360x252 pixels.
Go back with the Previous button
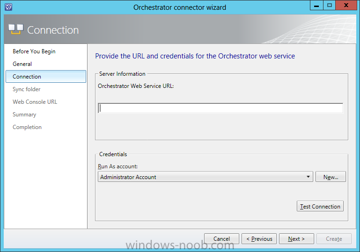coord(259,239)
